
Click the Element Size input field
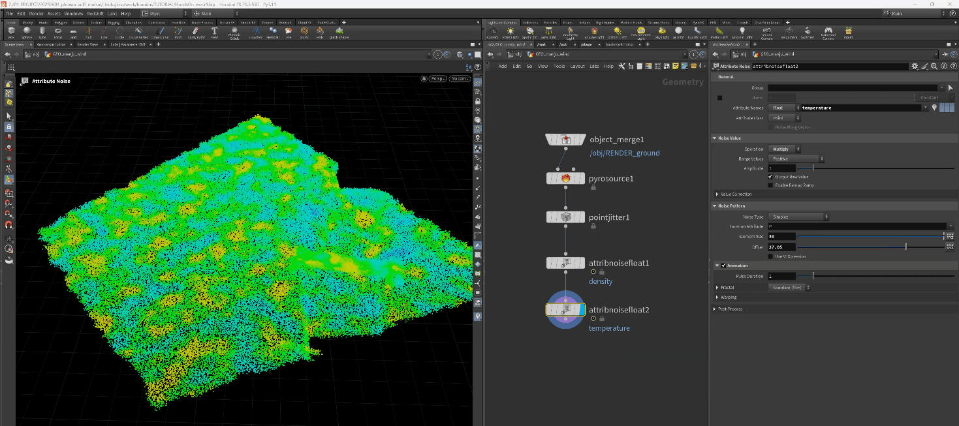[x=781, y=236]
